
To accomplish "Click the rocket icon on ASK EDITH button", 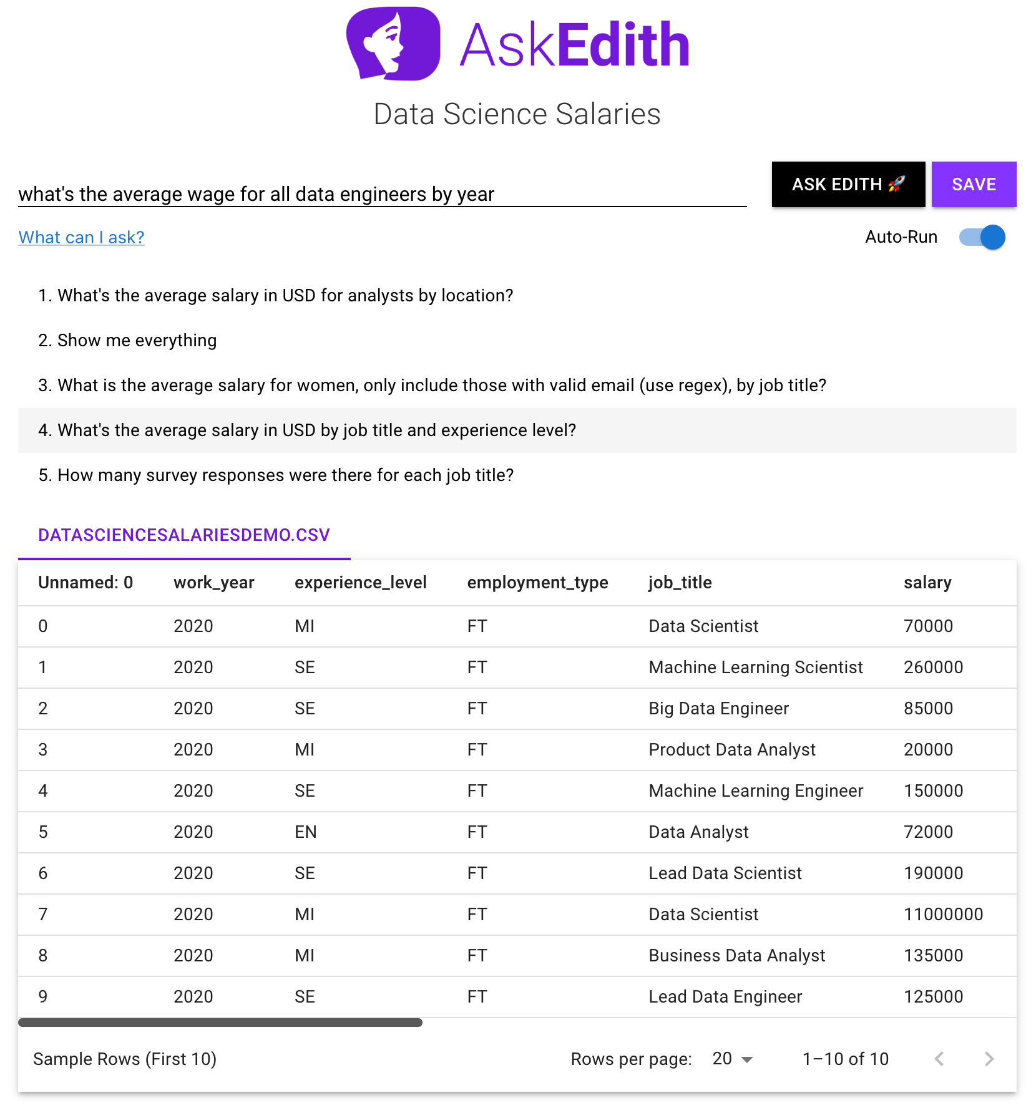I will [897, 184].
